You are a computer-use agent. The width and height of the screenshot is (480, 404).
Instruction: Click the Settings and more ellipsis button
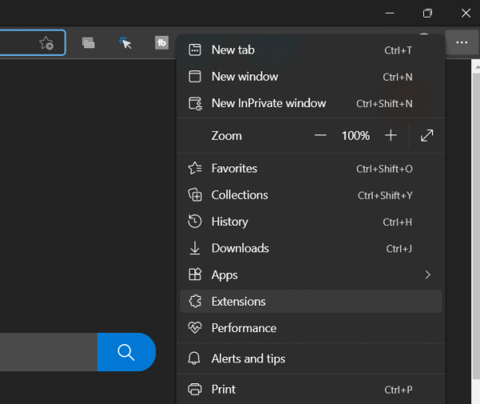pos(462,42)
